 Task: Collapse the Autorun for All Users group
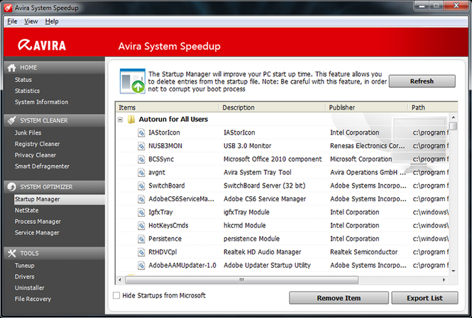coord(120,120)
